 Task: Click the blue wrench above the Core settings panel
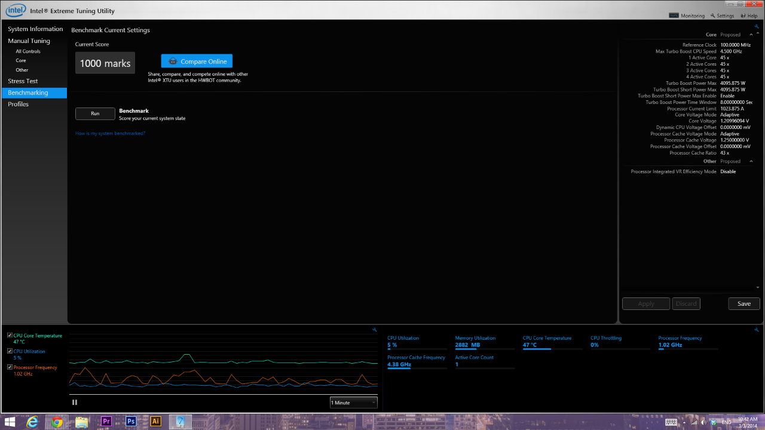[x=757, y=26]
